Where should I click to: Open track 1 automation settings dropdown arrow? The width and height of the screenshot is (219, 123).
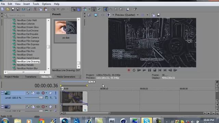[47, 93]
